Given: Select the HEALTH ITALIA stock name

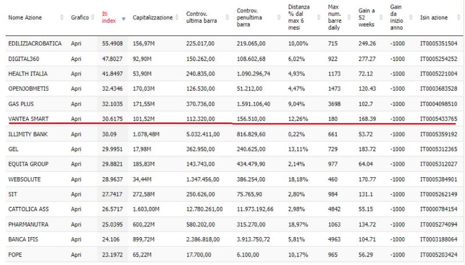Looking at the screenshot, I should click(28, 74).
